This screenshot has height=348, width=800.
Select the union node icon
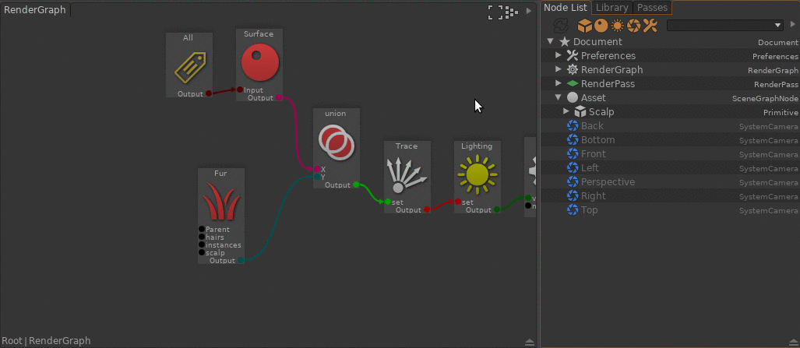336,142
